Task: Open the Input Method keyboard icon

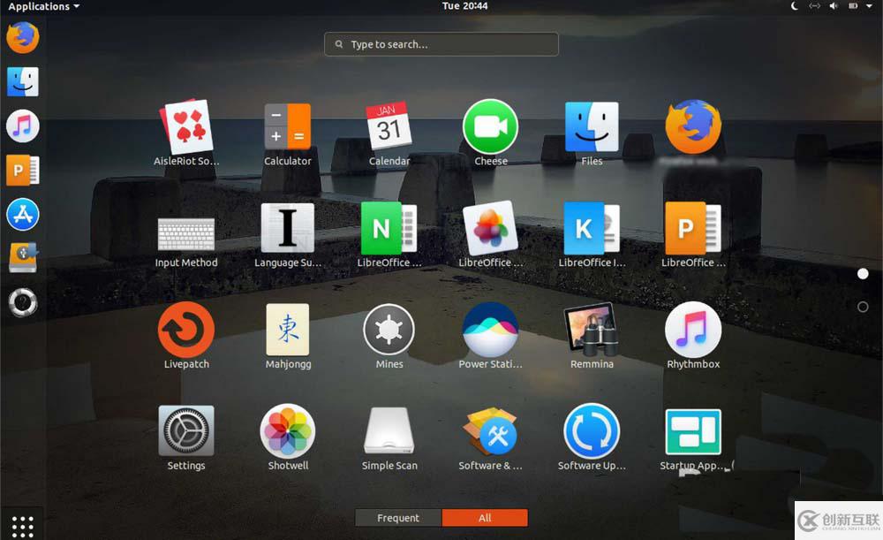Action: click(186, 234)
